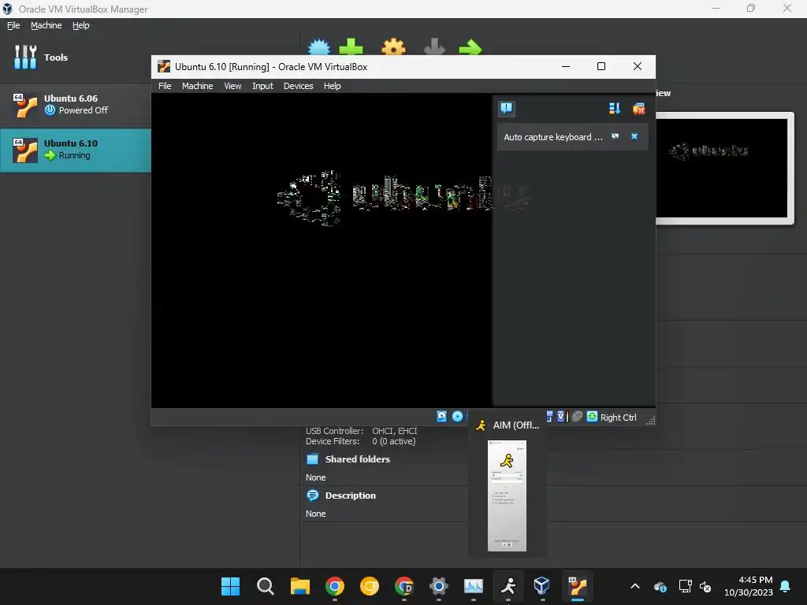This screenshot has height=605, width=807.
Task: Open View menu in the Ubuntu VM window
Action: tap(232, 86)
